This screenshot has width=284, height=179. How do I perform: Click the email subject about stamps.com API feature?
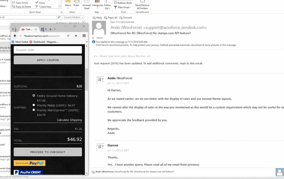[x=151, y=33]
